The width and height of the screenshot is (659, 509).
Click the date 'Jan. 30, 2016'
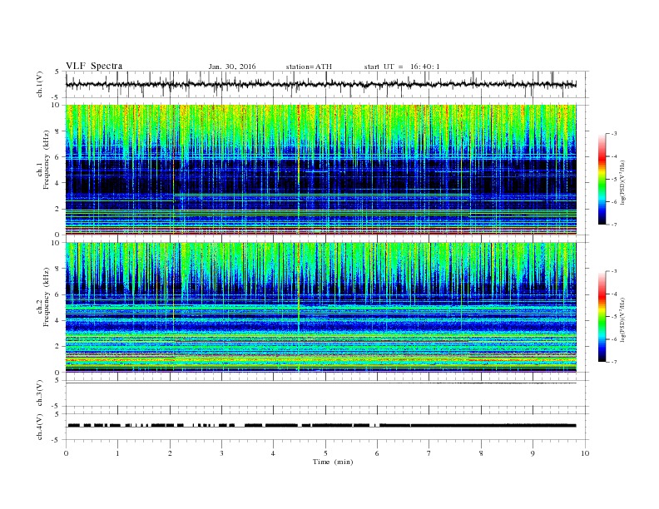[x=232, y=67]
